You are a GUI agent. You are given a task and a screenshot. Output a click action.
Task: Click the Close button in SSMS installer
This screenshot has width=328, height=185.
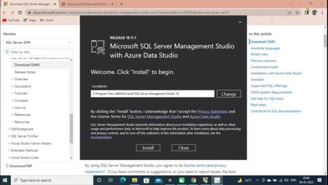pyautogui.click(x=183, y=147)
